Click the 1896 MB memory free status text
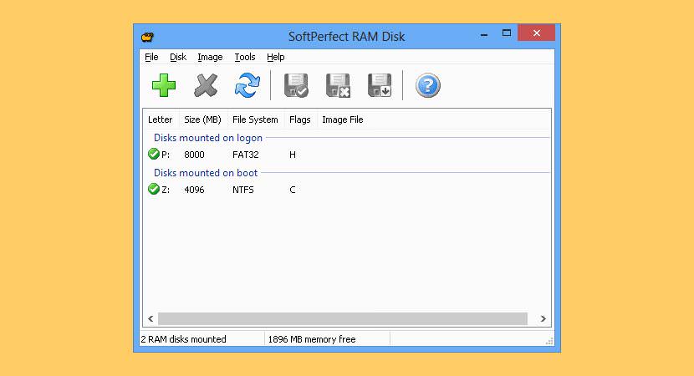Image resolution: width=694 pixels, height=376 pixels. [x=312, y=339]
